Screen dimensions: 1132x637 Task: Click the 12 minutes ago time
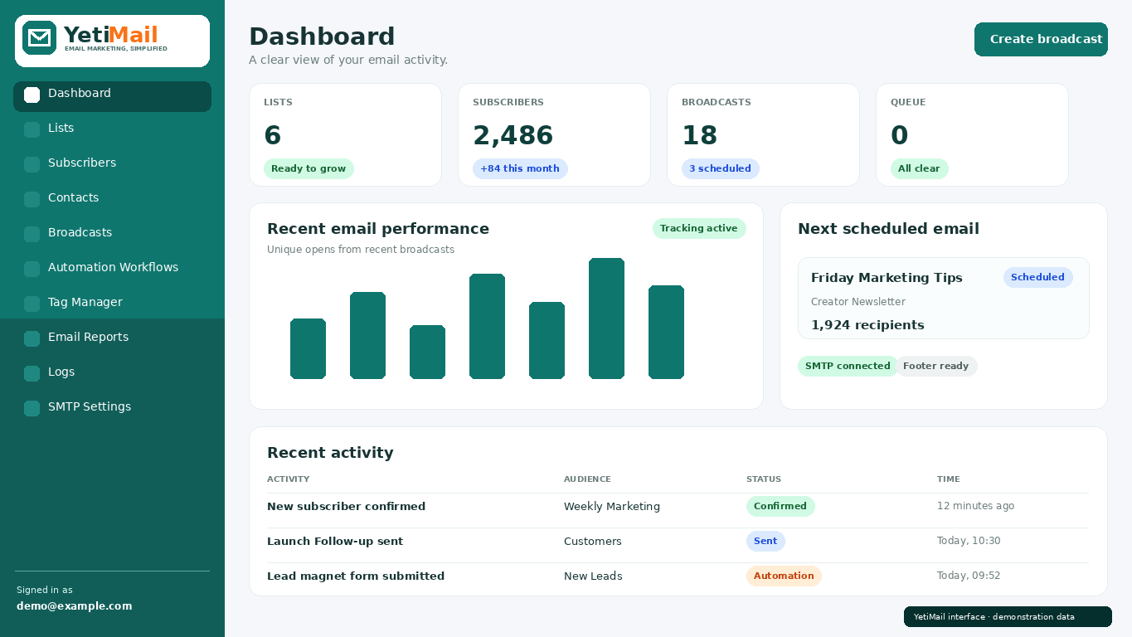[x=975, y=506]
